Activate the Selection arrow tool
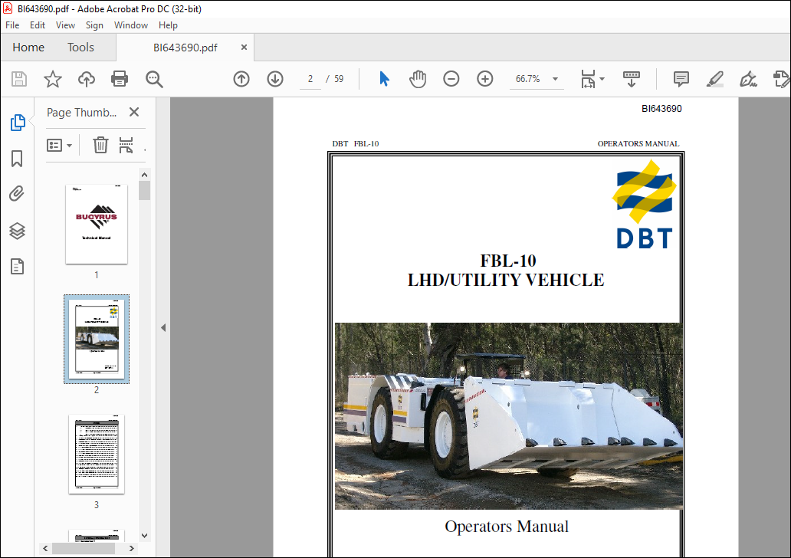This screenshot has height=558, width=791. [384, 79]
